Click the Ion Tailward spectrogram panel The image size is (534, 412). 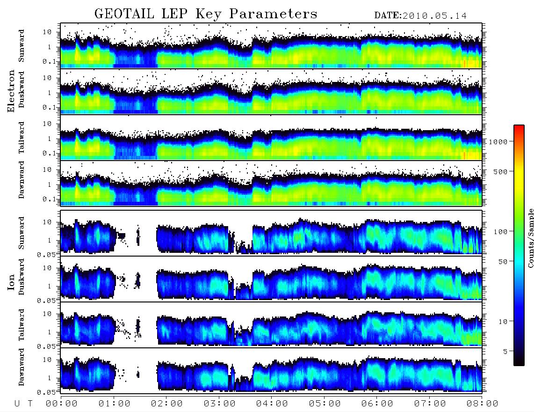click(x=271, y=324)
